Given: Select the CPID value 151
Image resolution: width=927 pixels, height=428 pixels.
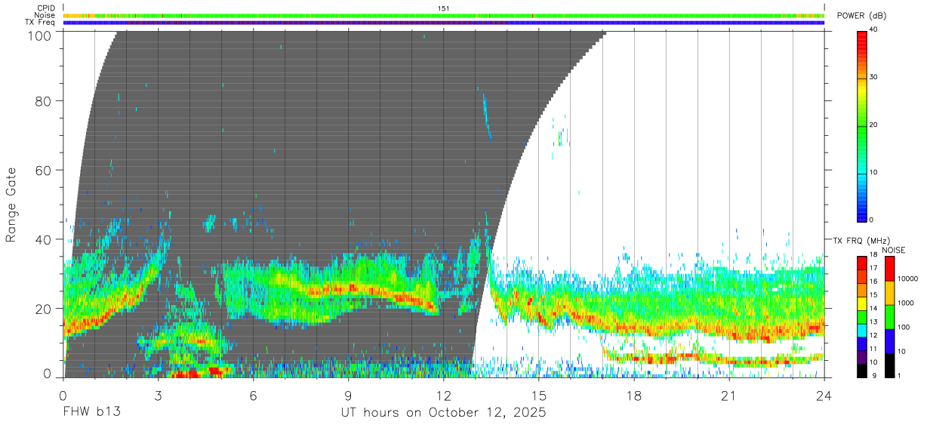Looking at the screenshot, I should pyautogui.click(x=444, y=8).
